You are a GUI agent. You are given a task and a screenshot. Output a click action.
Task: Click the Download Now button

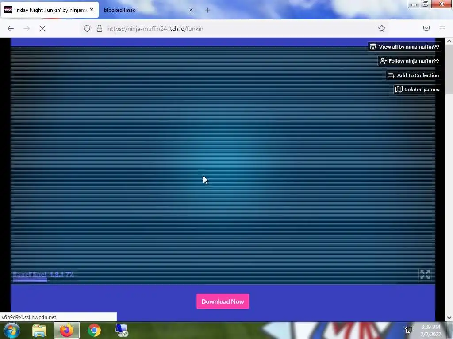click(x=223, y=301)
